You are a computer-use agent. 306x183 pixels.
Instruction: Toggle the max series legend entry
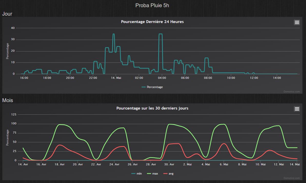(x=152, y=174)
